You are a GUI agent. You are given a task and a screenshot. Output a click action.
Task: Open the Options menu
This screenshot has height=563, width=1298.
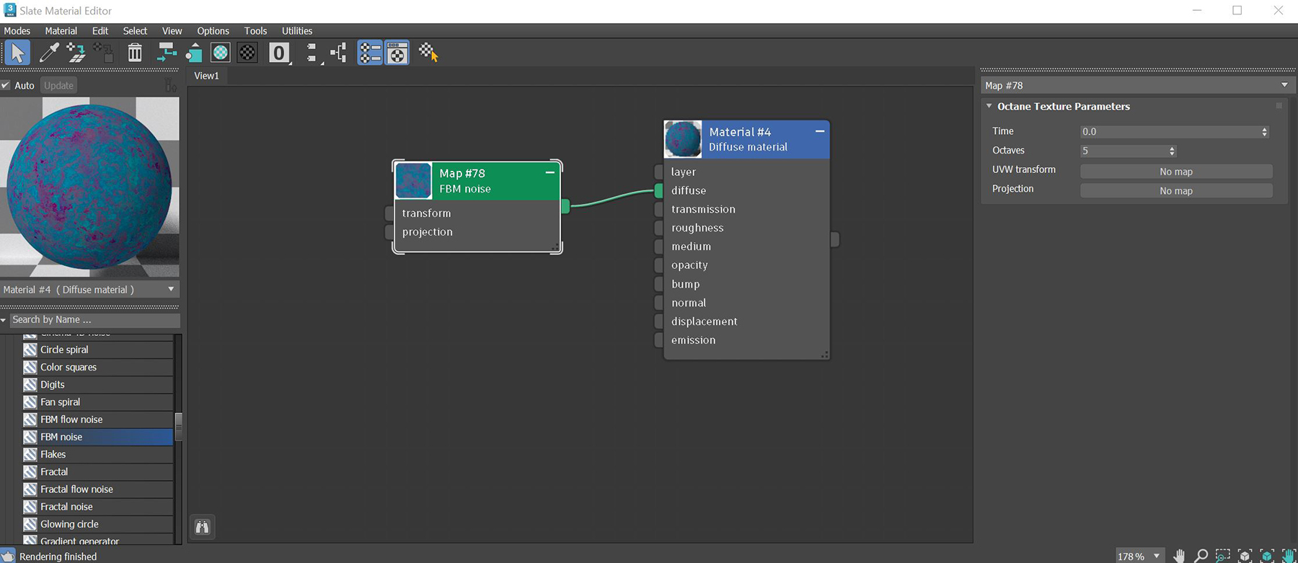click(213, 31)
